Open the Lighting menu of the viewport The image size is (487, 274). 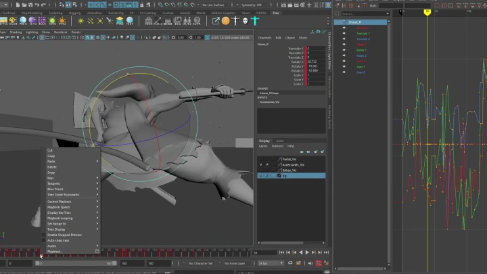point(32,32)
